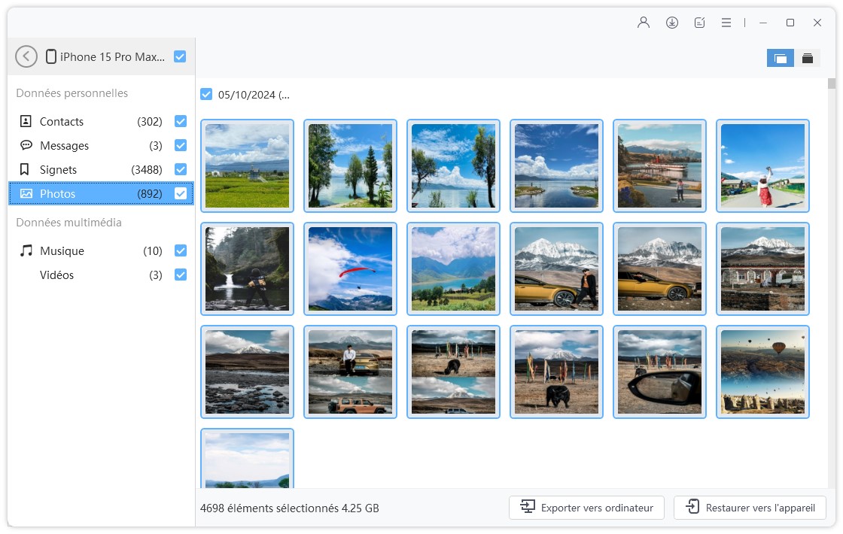Click the 4698 éléments sélectionnés status text
Screen dimensions: 843x534
point(289,508)
